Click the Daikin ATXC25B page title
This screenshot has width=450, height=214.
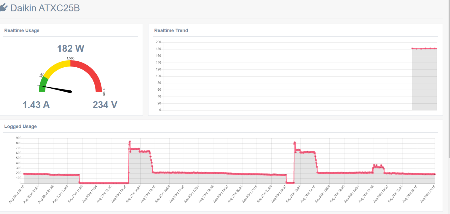[x=45, y=8]
